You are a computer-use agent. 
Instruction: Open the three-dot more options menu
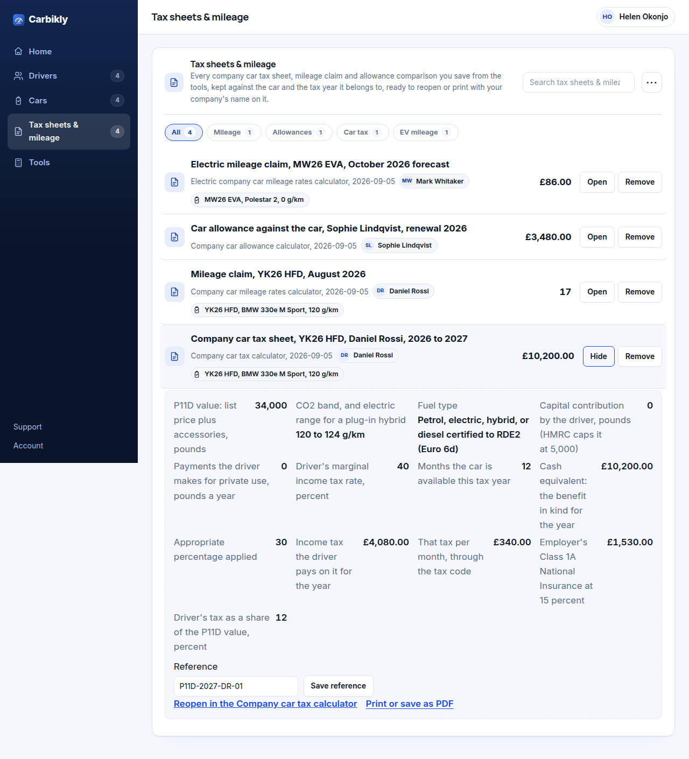click(651, 82)
